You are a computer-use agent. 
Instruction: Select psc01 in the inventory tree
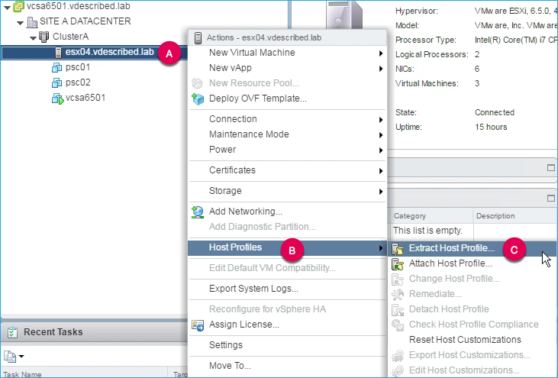78,67
